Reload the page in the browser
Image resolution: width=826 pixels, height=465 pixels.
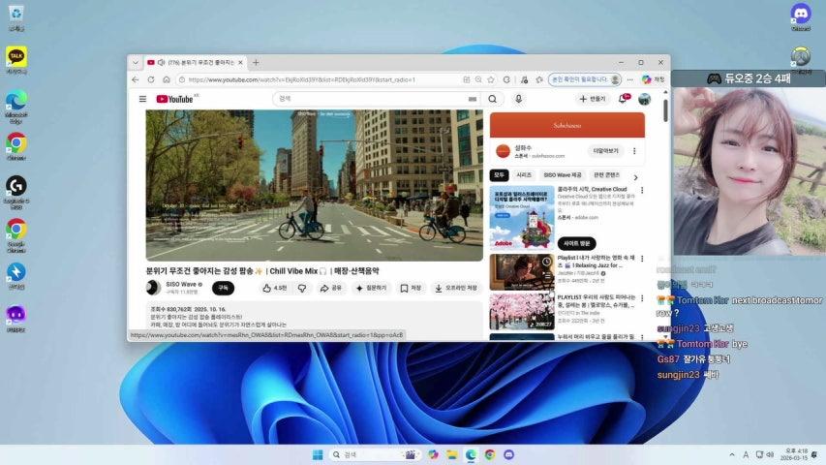tap(151, 79)
